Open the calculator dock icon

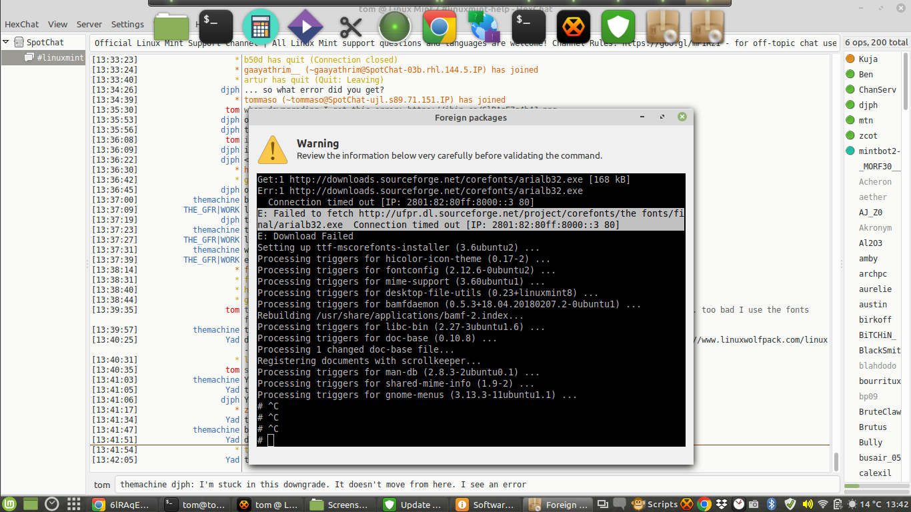pyautogui.click(x=261, y=27)
